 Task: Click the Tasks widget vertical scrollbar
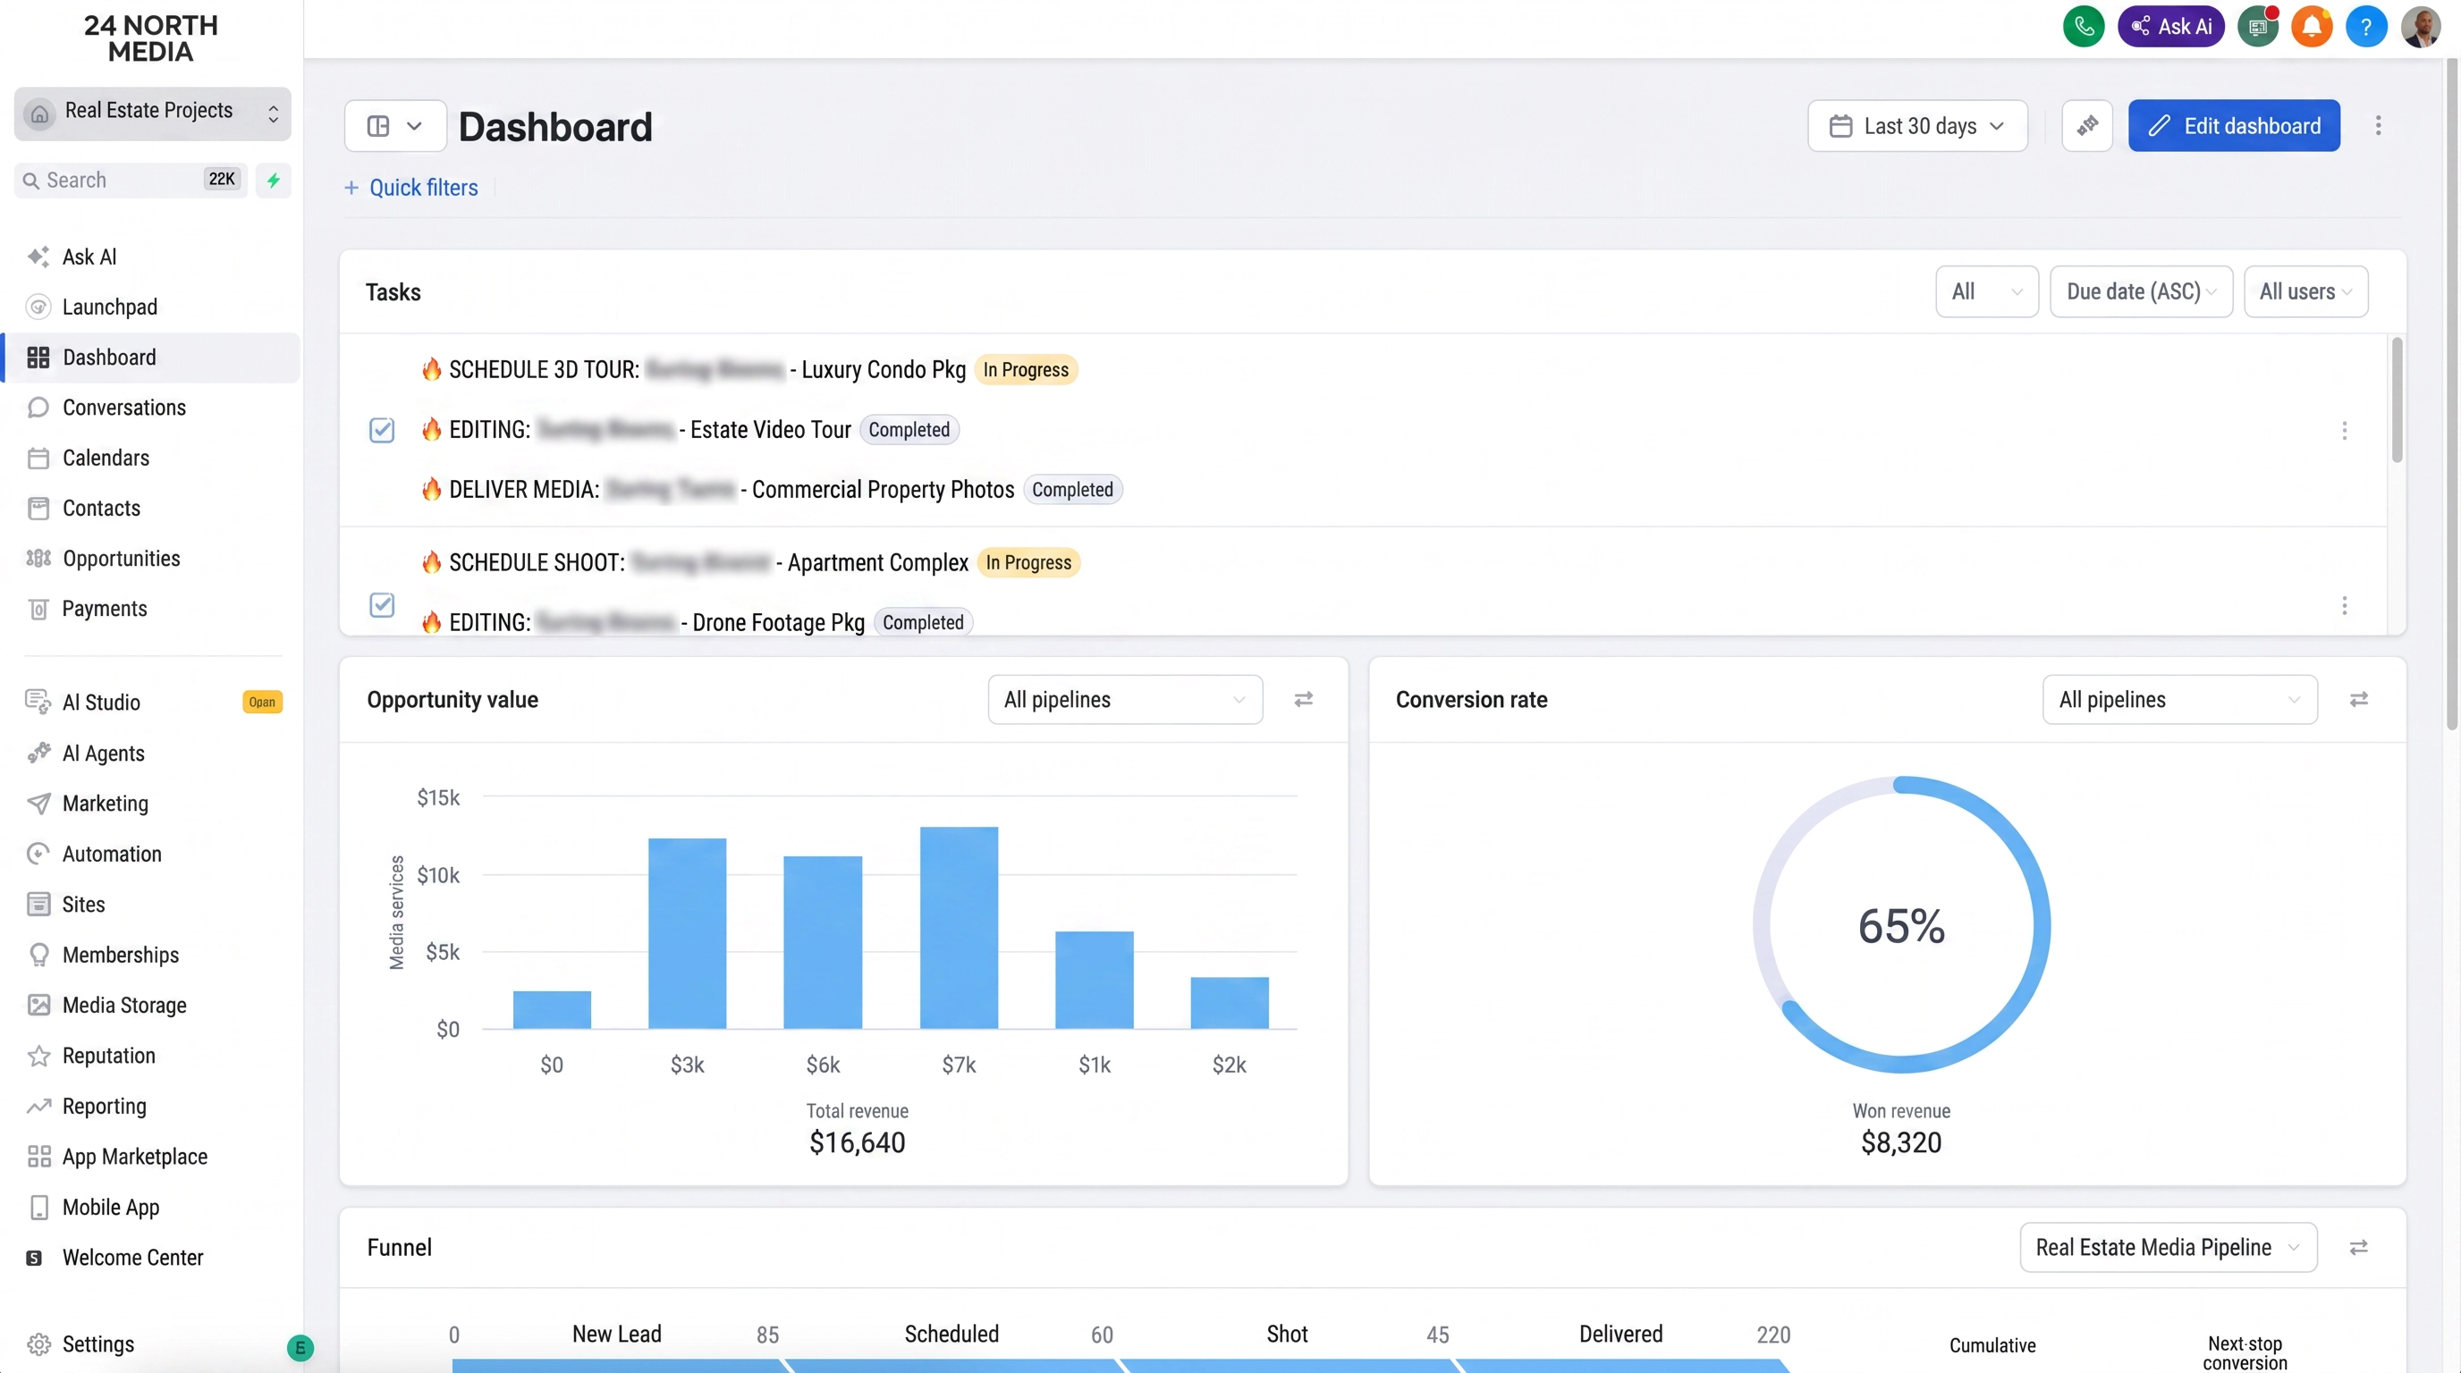[2397, 399]
